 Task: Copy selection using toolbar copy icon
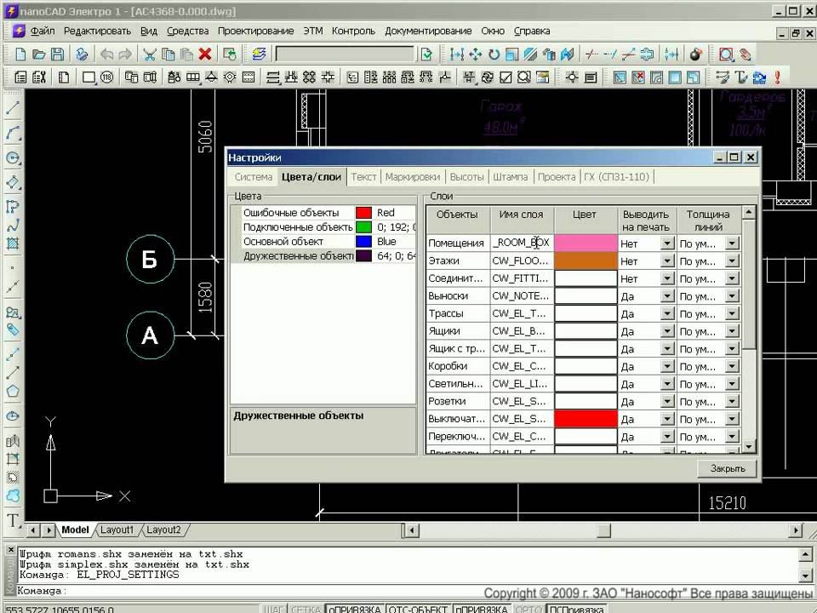(168, 54)
